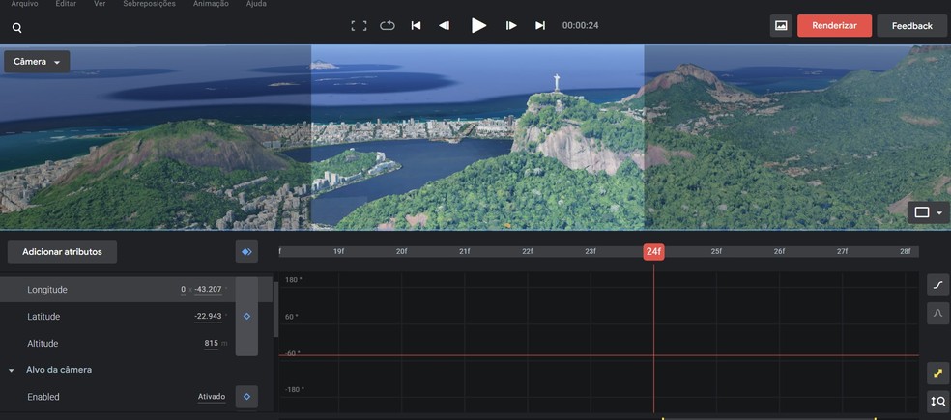951x420 pixels.
Task: Toggle the Enabled attribute keyframe diamond
Action: tap(246, 397)
